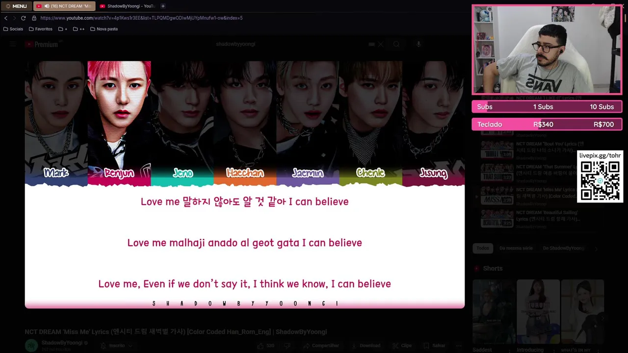Show more filter chips with the chevron
Screen dimensions: 628x353
596,249
